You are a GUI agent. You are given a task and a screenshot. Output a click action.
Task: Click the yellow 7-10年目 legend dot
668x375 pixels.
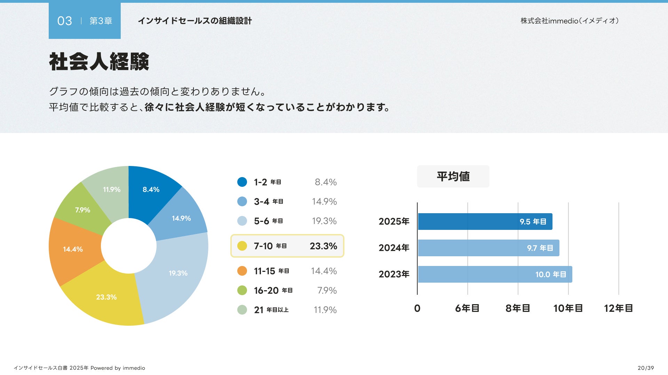click(x=242, y=246)
